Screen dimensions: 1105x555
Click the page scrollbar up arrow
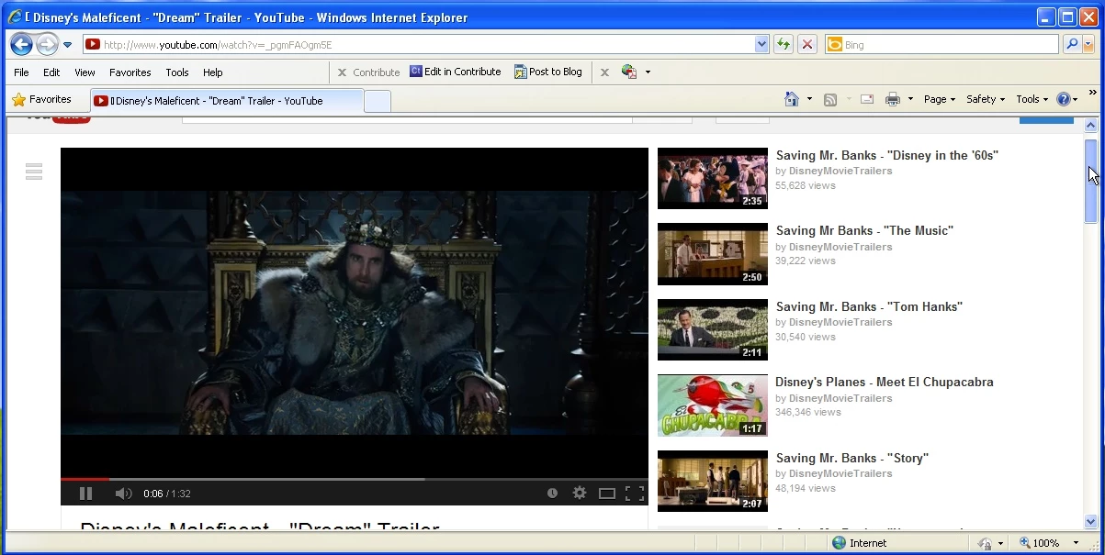pos(1091,126)
